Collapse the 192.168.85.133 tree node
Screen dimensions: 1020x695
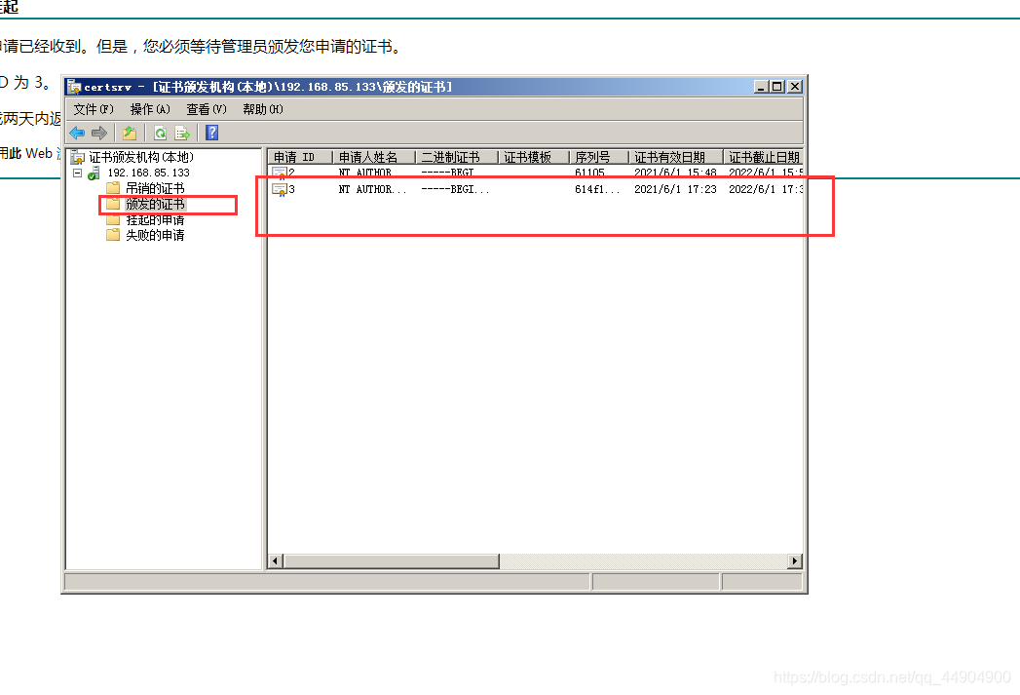click(77, 174)
